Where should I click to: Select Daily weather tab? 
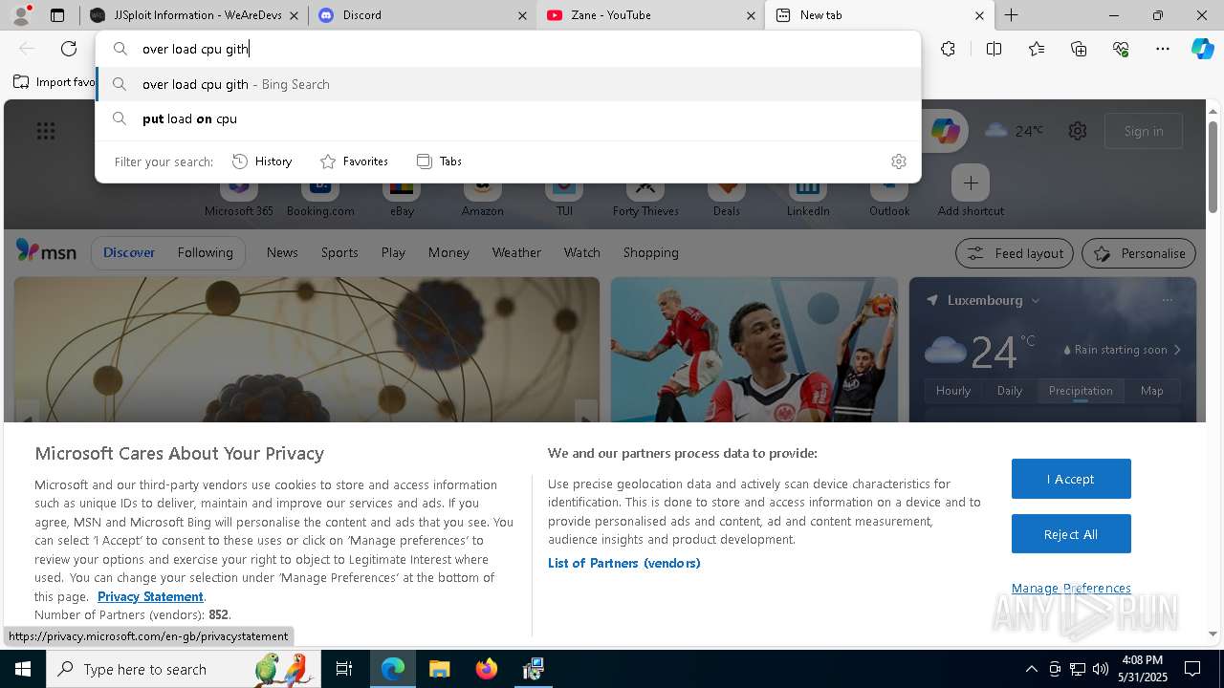(x=1010, y=391)
